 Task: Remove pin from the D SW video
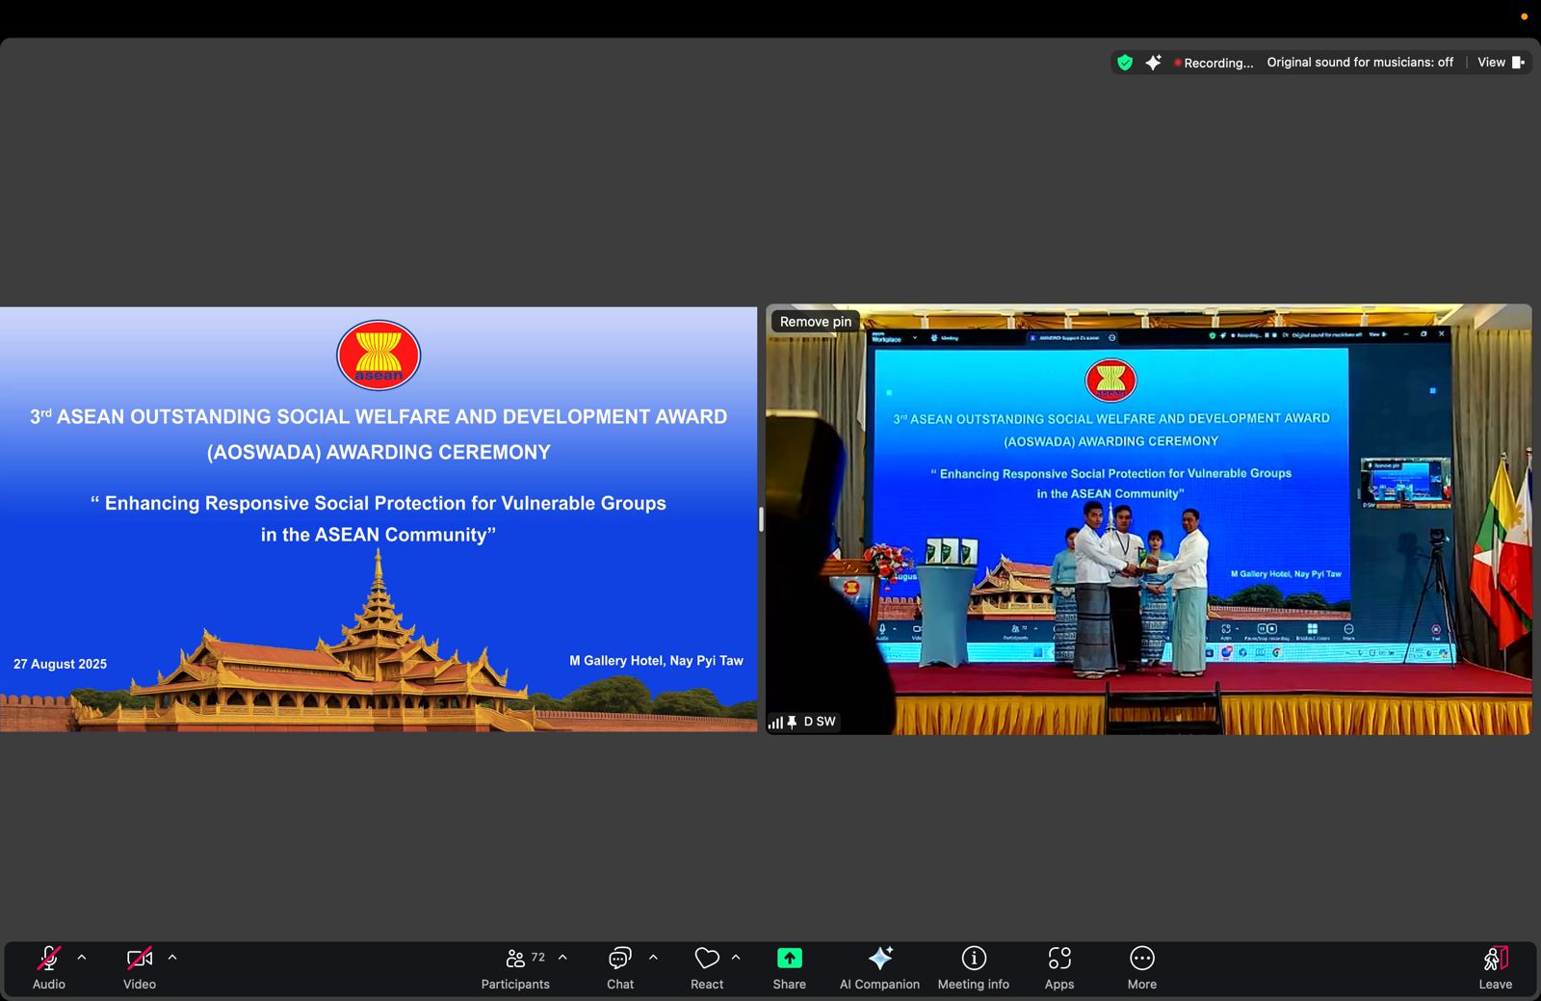pos(816,322)
